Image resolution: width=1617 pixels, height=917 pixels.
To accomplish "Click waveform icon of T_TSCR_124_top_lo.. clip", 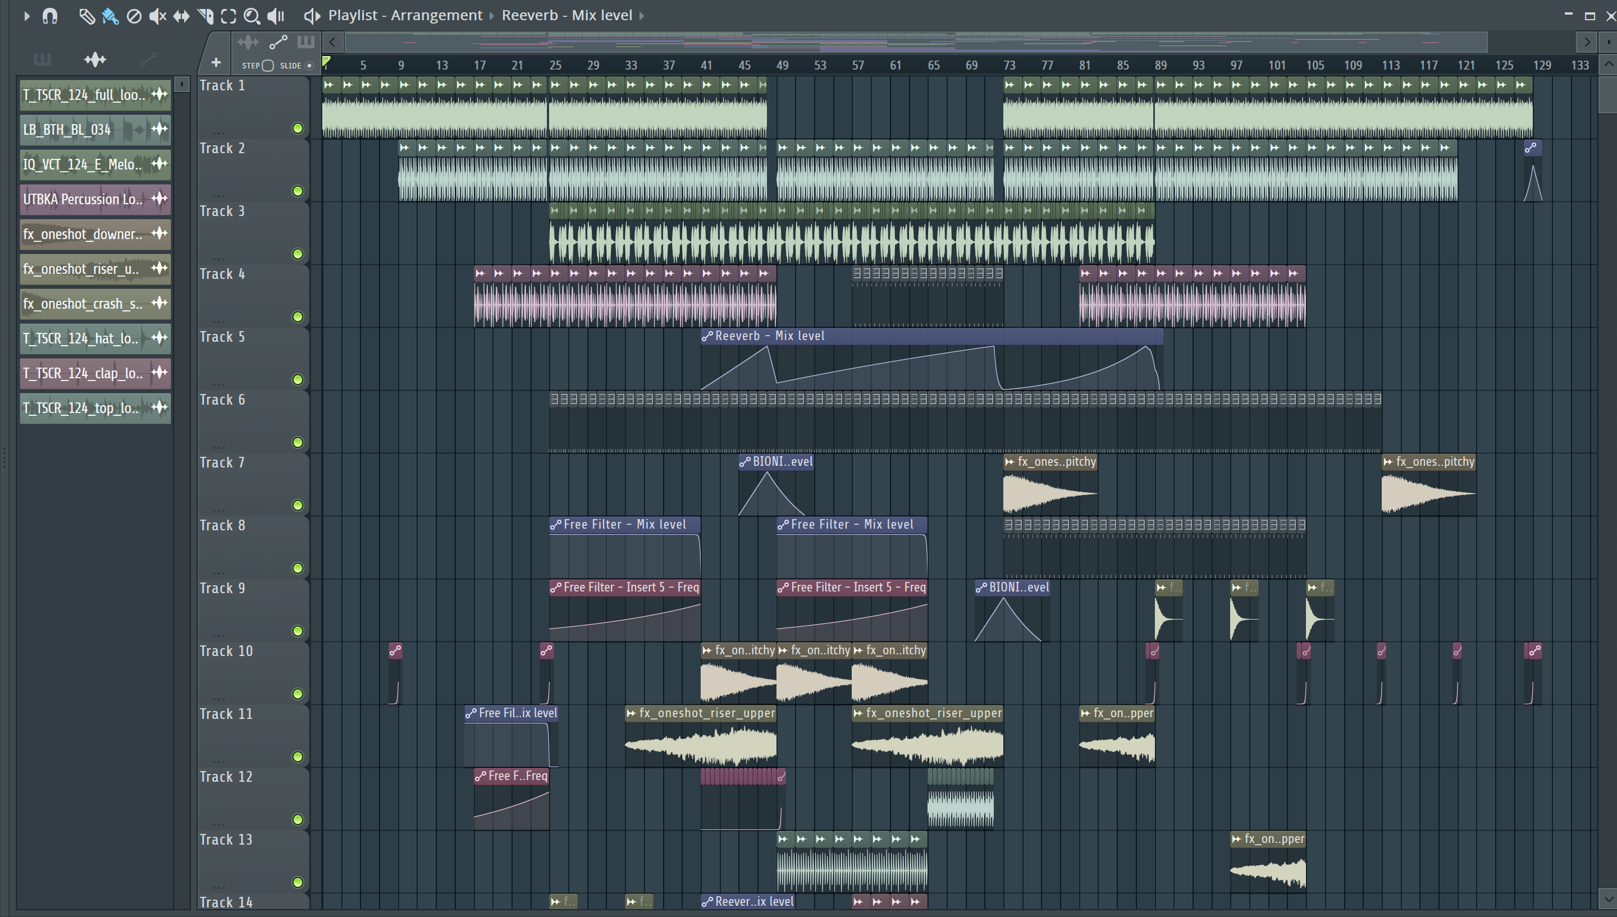I will click(159, 407).
